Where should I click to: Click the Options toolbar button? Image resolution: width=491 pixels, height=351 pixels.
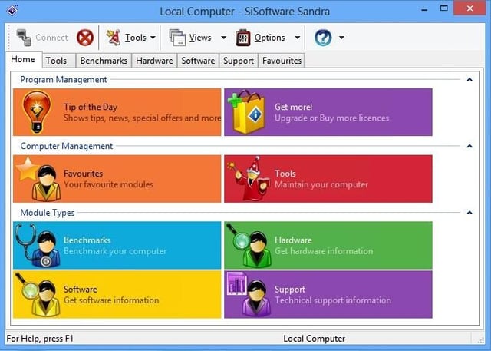tap(261, 38)
